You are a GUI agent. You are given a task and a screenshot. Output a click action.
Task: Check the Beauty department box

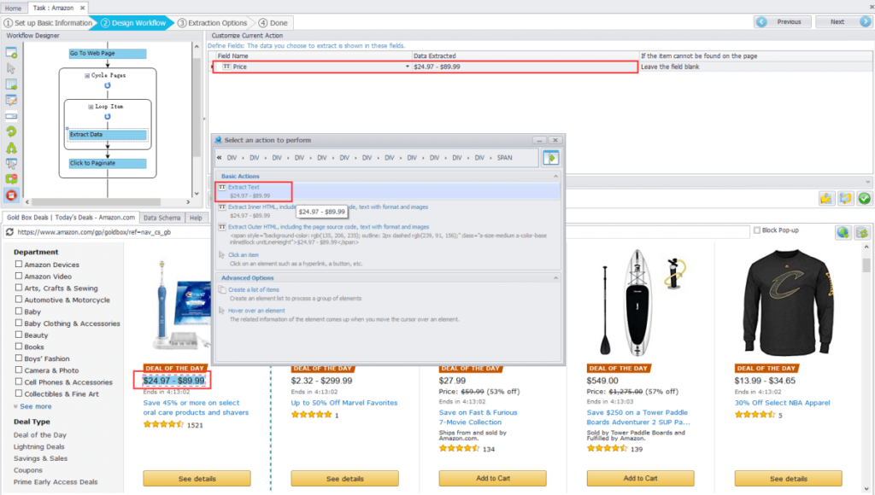[x=19, y=335]
